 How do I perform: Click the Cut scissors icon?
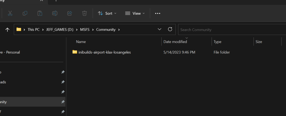(10, 13)
